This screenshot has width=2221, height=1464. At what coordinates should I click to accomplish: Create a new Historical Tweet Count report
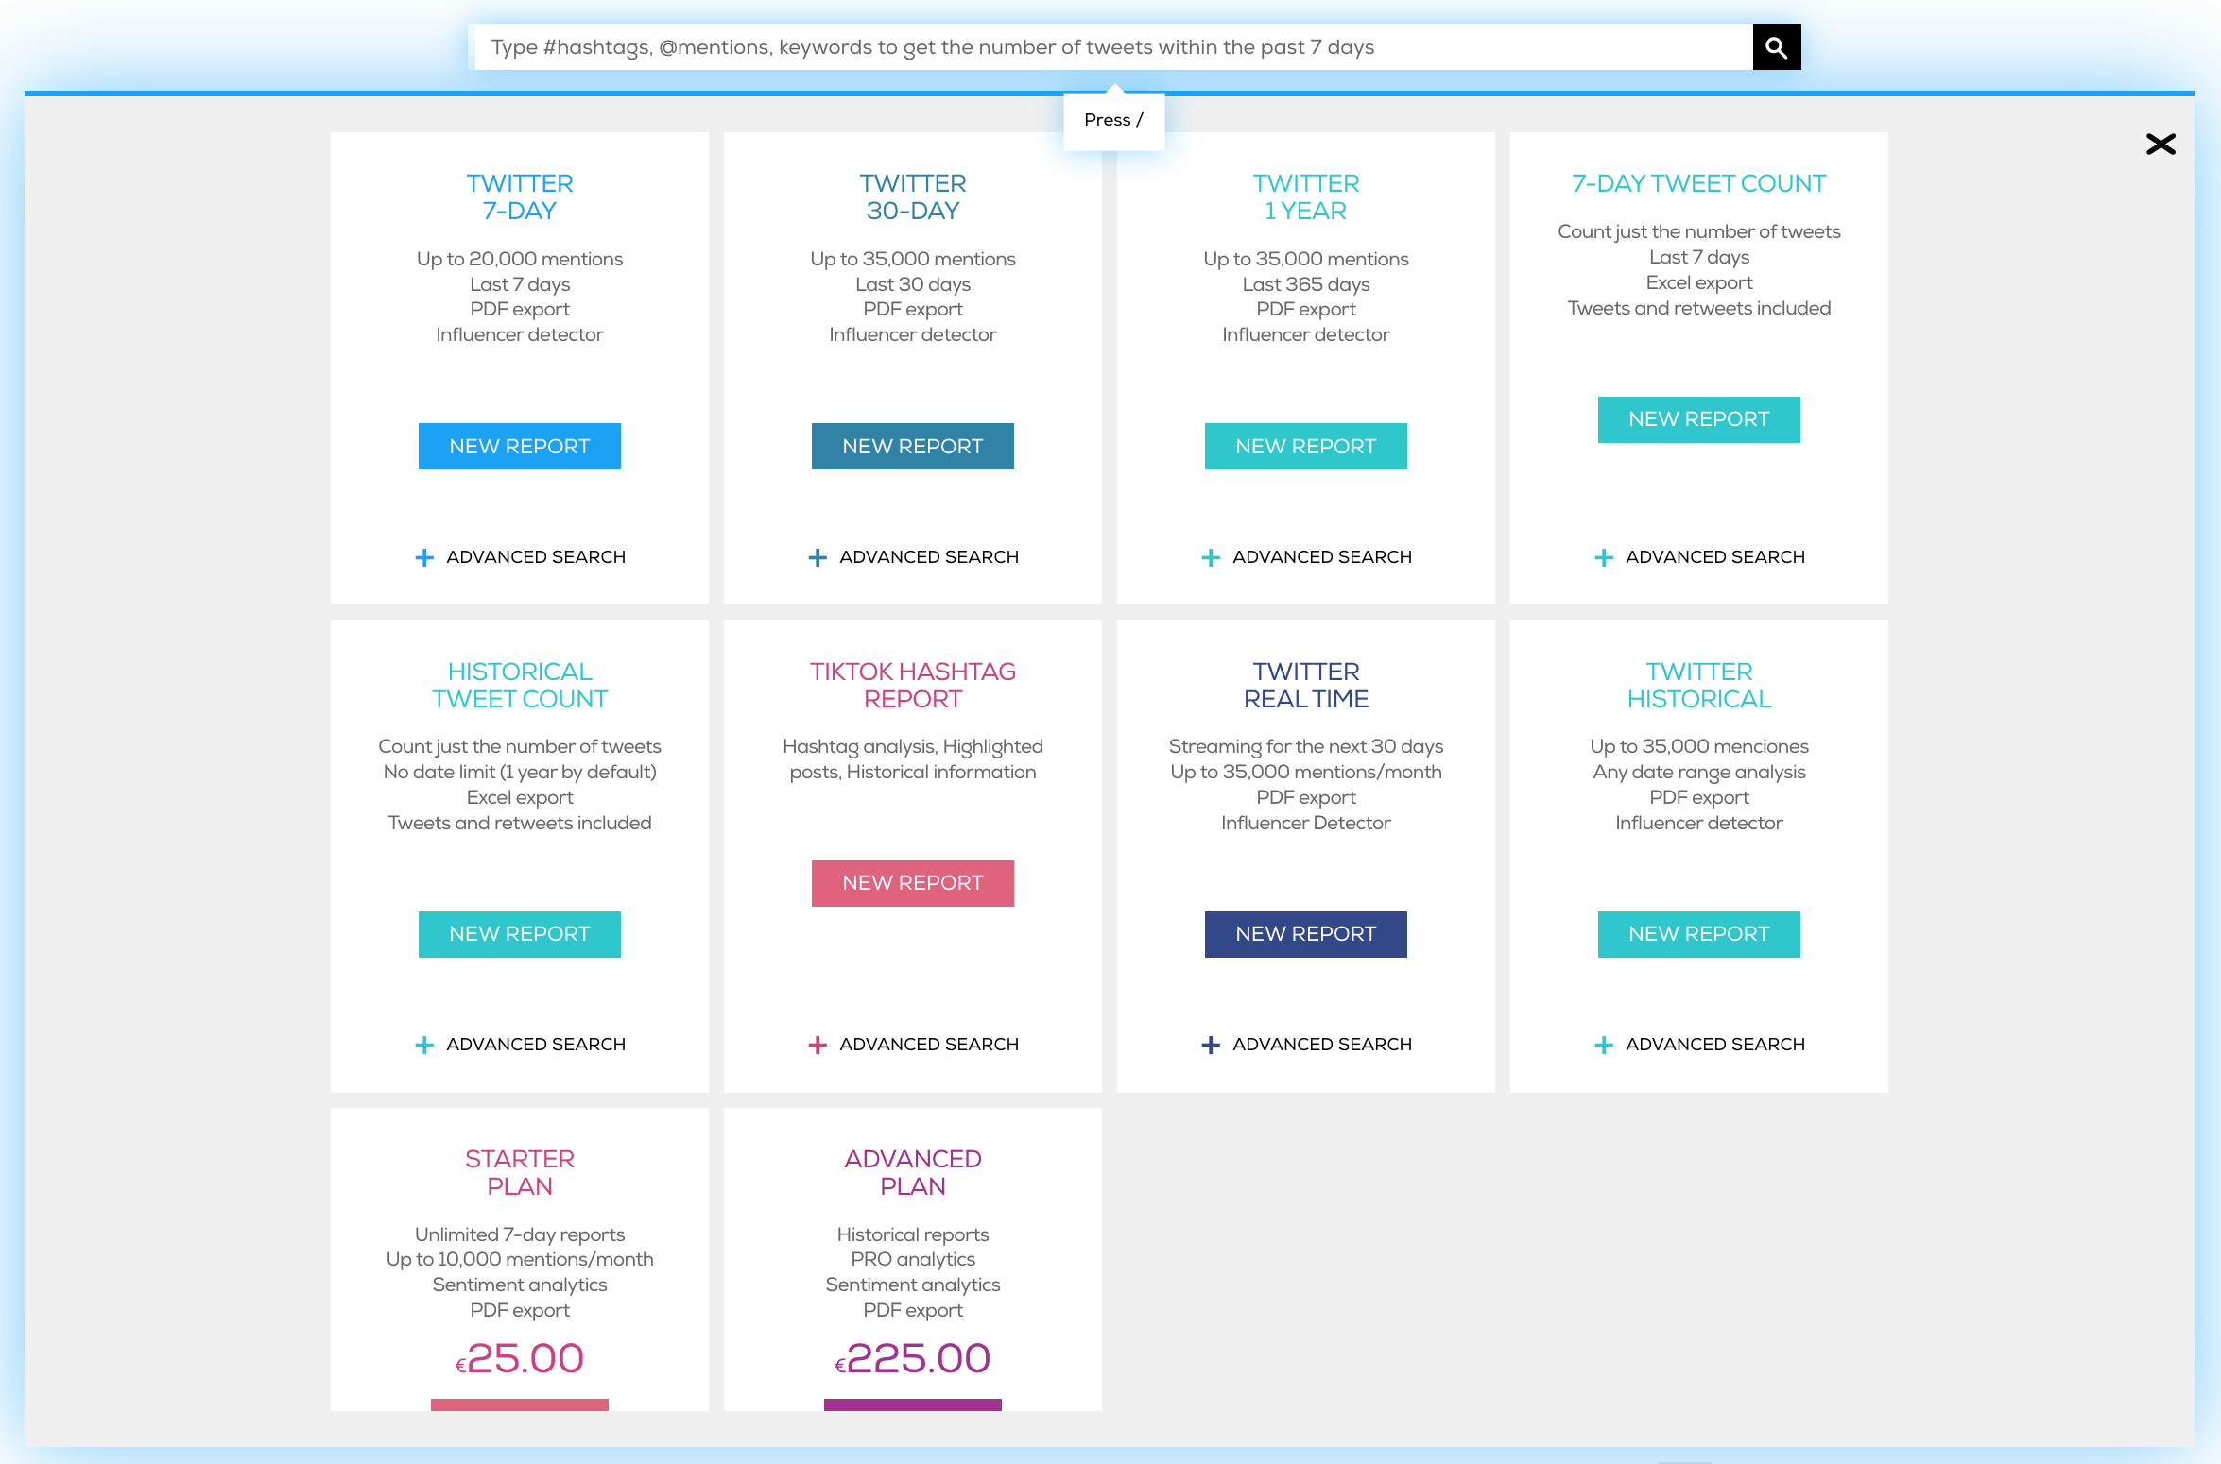(520, 934)
